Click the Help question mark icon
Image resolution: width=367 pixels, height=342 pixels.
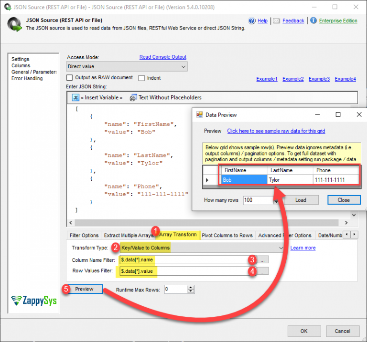pos(252,21)
